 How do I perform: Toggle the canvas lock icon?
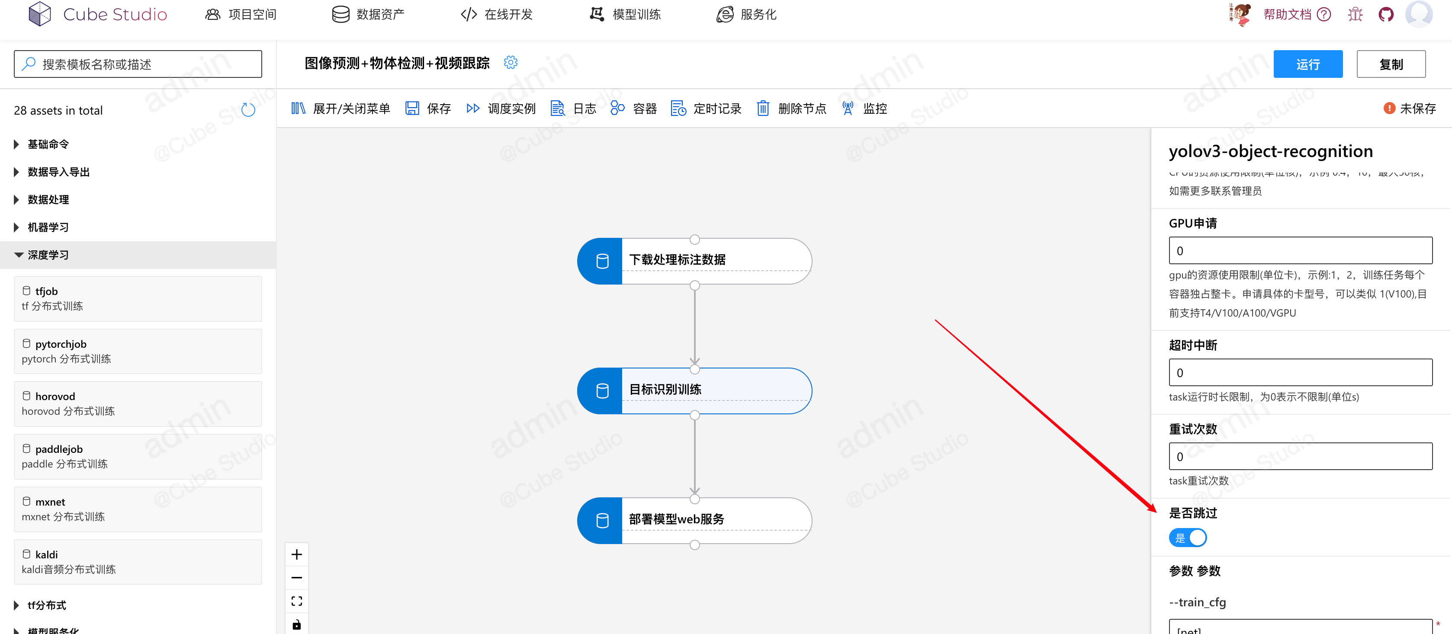[296, 624]
